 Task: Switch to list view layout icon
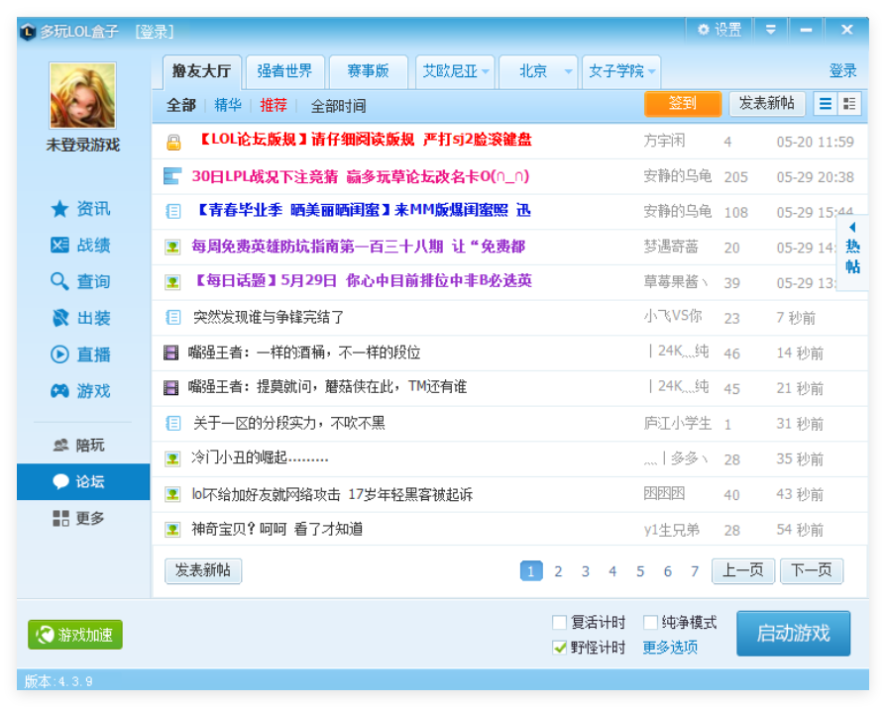click(x=825, y=104)
